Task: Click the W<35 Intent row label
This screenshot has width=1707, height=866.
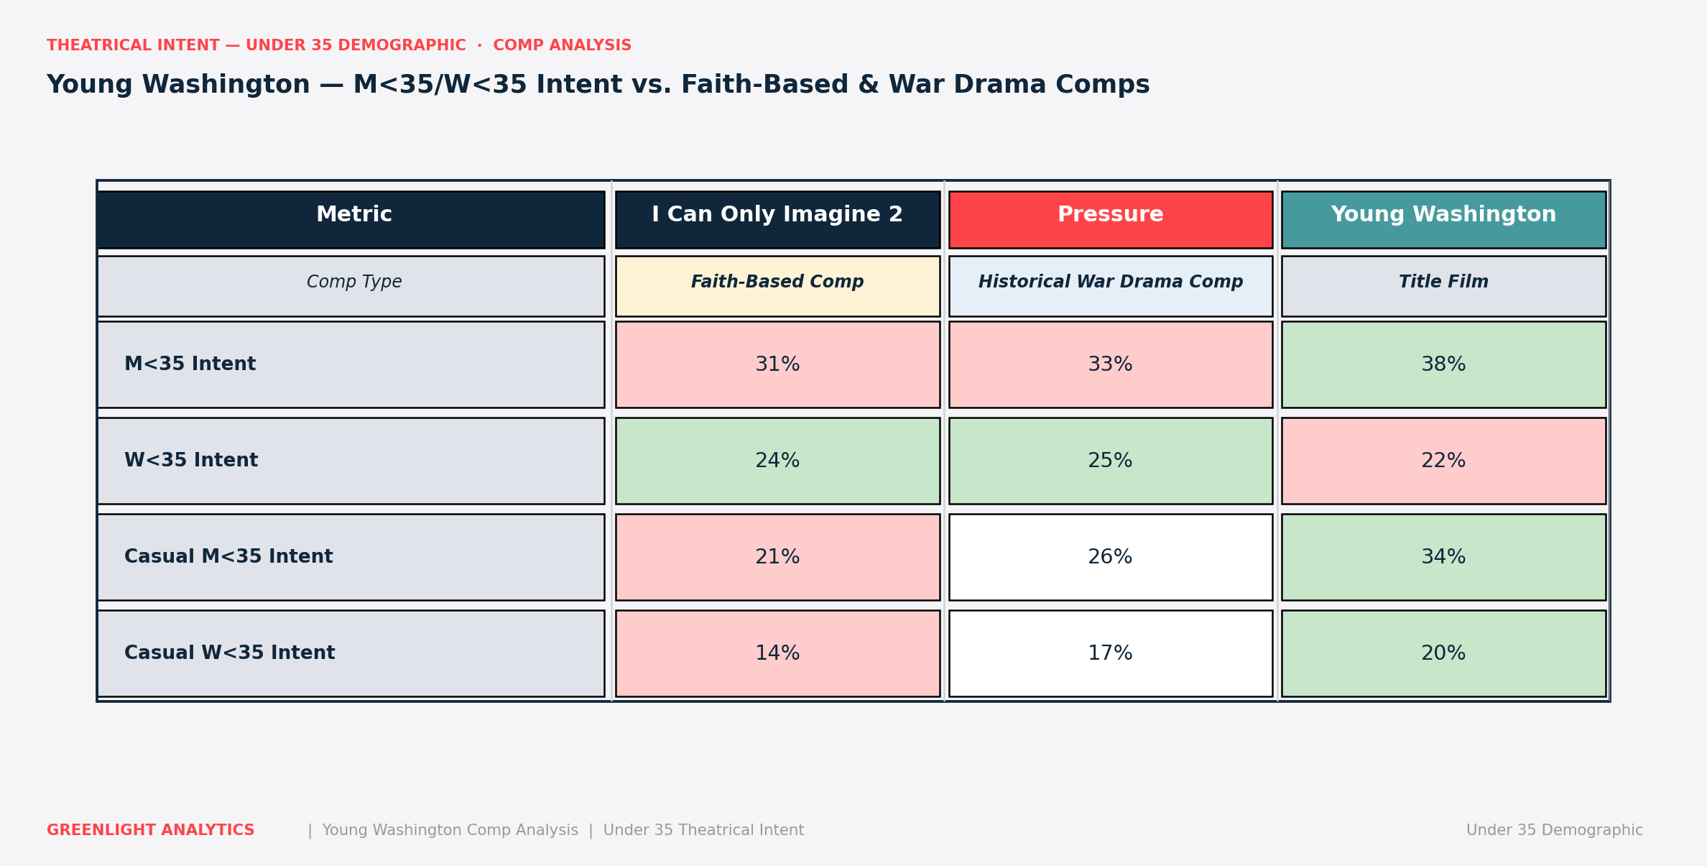Action: coord(351,461)
